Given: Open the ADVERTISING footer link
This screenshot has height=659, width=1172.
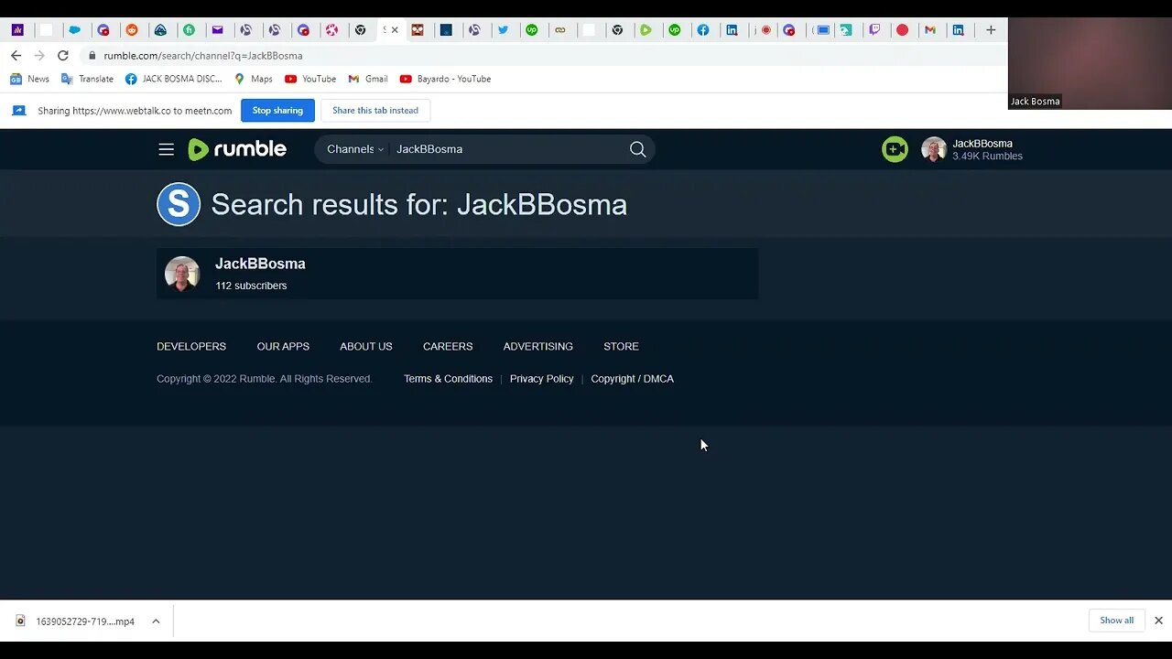Looking at the screenshot, I should [538, 347].
